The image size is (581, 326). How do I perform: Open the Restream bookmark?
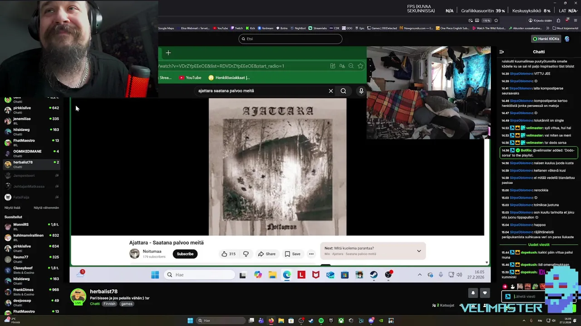tap(266, 28)
